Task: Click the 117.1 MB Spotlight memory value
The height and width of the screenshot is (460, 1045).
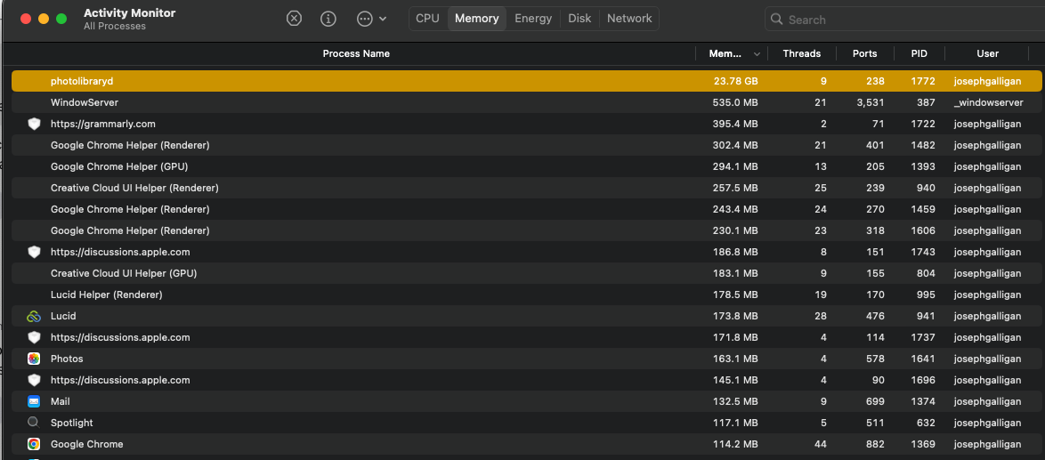Action: click(736, 423)
